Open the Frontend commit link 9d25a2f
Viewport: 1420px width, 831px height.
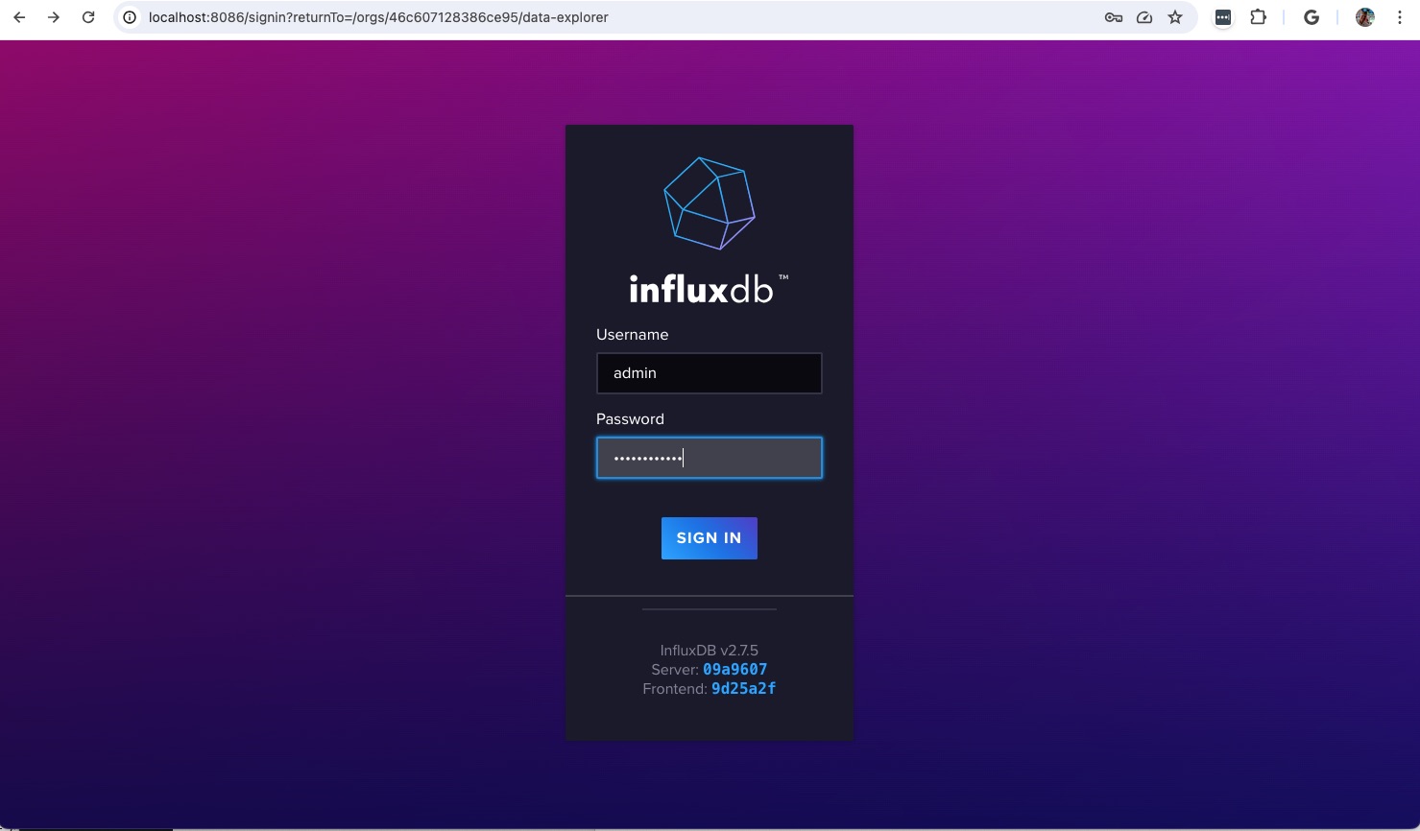click(743, 689)
